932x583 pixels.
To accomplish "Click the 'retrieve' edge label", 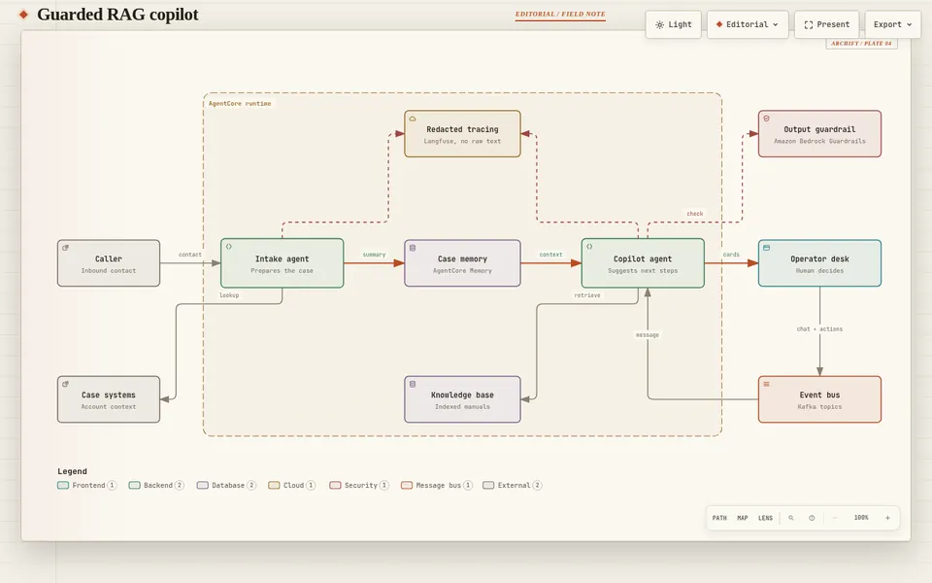I will pos(587,295).
